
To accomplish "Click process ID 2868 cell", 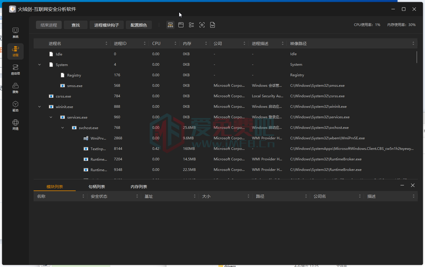I will coord(118,138).
